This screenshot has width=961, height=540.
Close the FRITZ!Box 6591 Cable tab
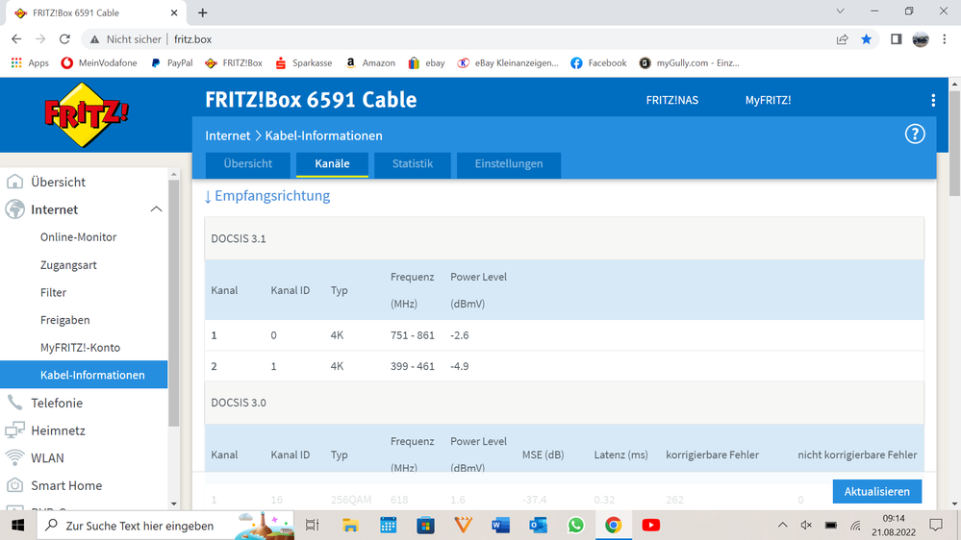[174, 12]
